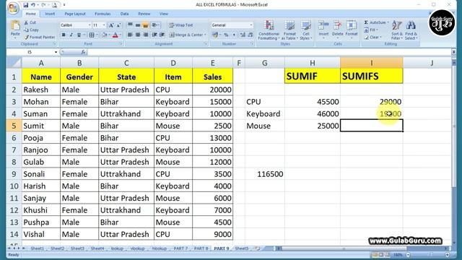Open Clipboard dialog launcher
462x260 pixels.
55,44
